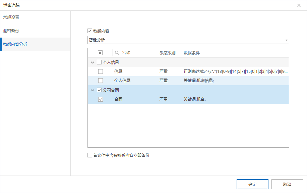Click the 关键词:机密信息; condition cell

198,81
